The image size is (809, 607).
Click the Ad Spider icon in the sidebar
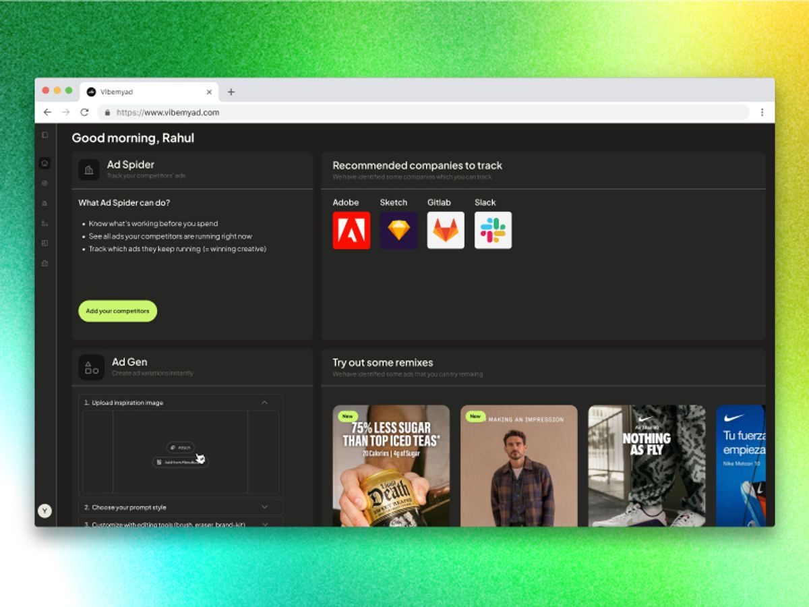(44, 203)
